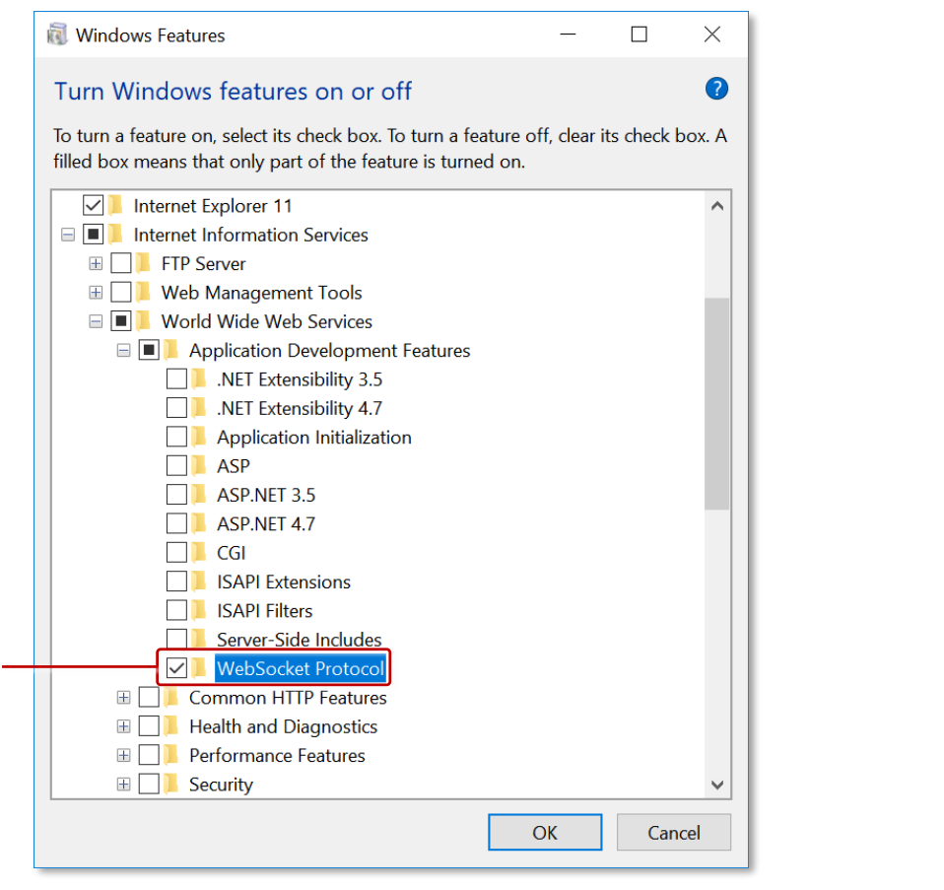This screenshot has width=944, height=890.
Task: Click the CGI folder icon
Action: click(198, 552)
